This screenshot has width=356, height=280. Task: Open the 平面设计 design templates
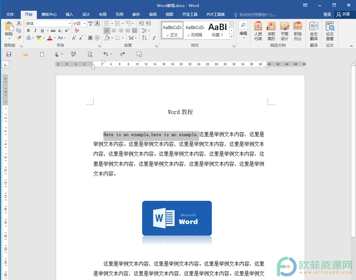284,31
